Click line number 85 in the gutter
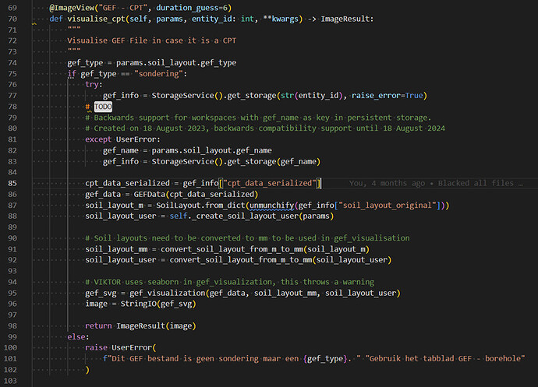Image resolution: width=538 pixels, height=387 pixels. [x=12, y=184]
